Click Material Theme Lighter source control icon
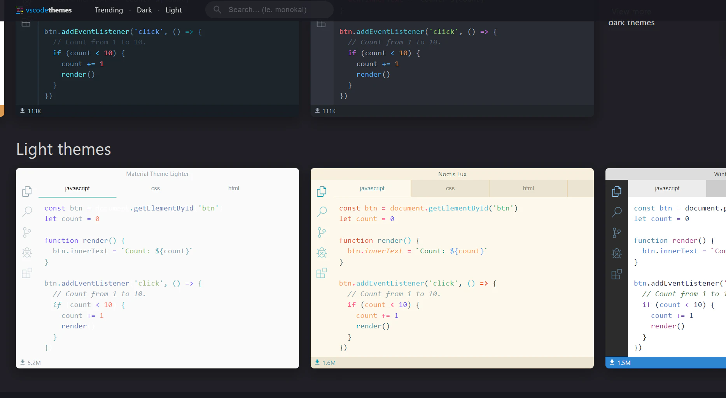This screenshot has width=726, height=398. click(x=27, y=233)
